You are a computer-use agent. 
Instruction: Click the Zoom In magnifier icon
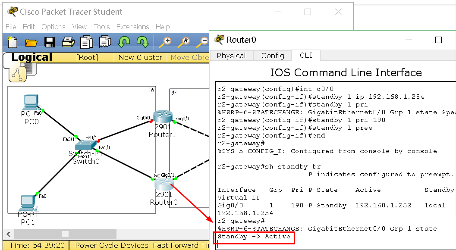(x=165, y=42)
